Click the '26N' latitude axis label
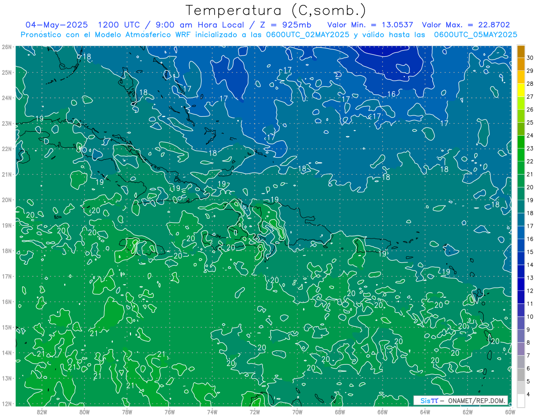The image size is (542, 418). (x=6, y=47)
